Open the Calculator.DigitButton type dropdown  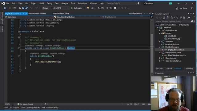[x=77, y=17]
